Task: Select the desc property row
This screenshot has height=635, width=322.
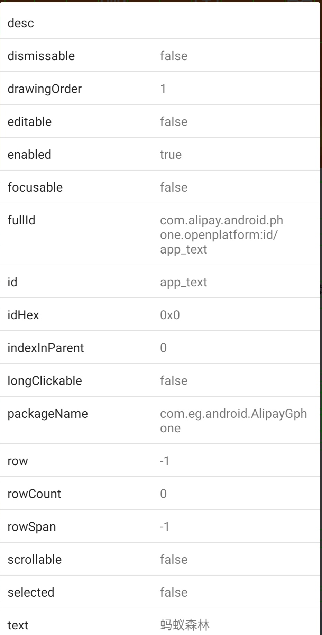Action: coord(160,23)
